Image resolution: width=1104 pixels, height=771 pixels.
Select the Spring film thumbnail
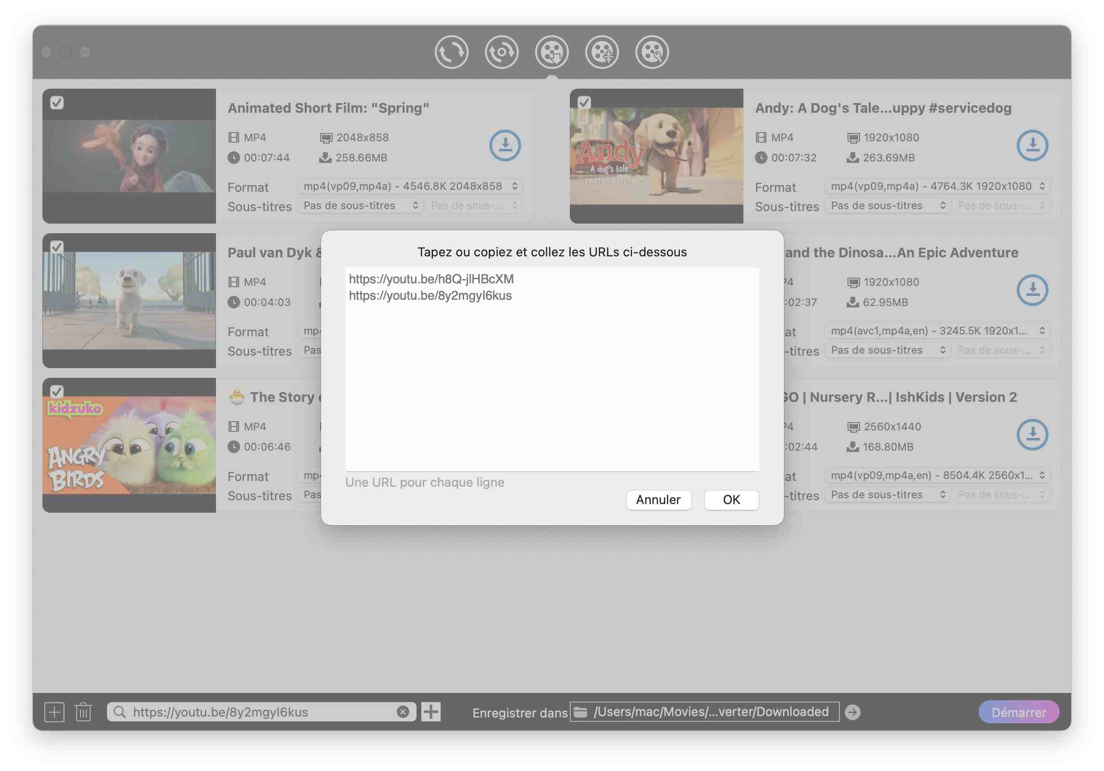pyautogui.click(x=129, y=156)
